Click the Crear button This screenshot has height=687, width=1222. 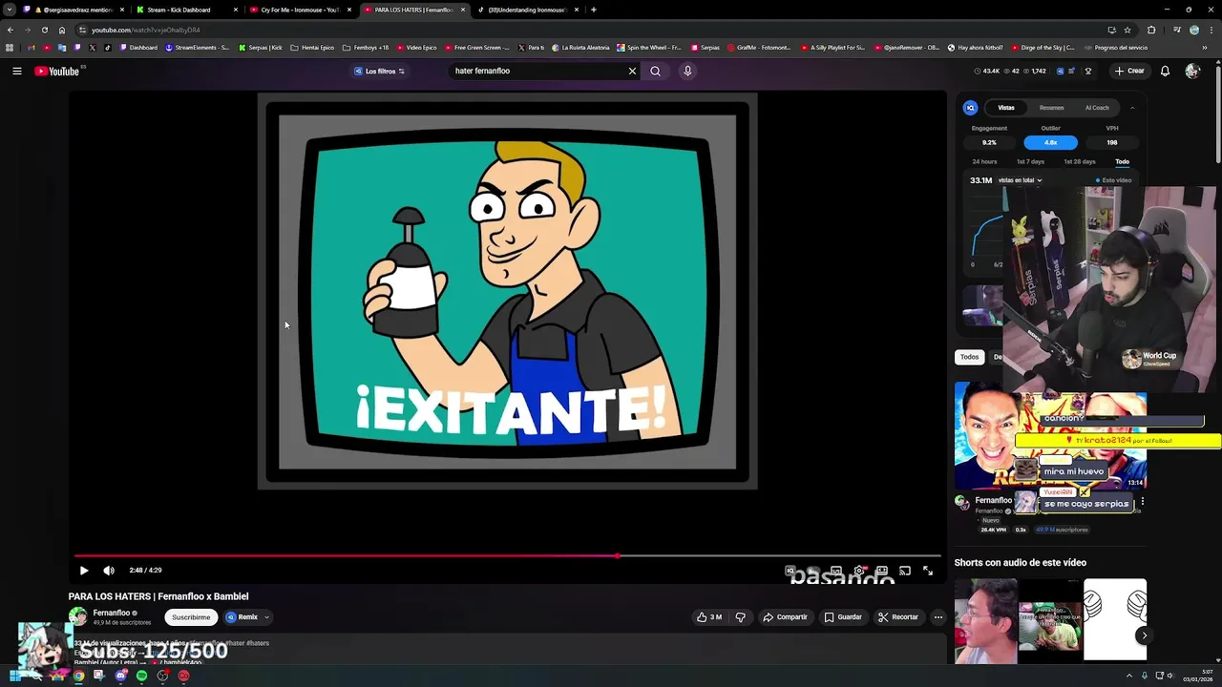tap(1129, 71)
